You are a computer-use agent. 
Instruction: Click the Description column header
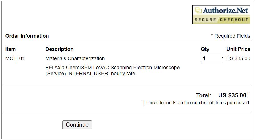[59, 49]
